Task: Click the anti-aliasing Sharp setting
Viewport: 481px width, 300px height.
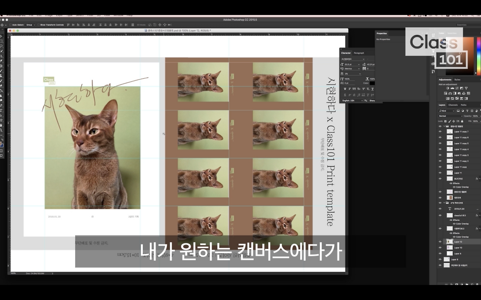Action: (372, 100)
